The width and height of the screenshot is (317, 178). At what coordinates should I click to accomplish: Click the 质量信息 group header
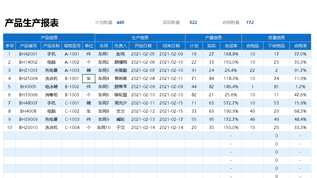coord(276,38)
